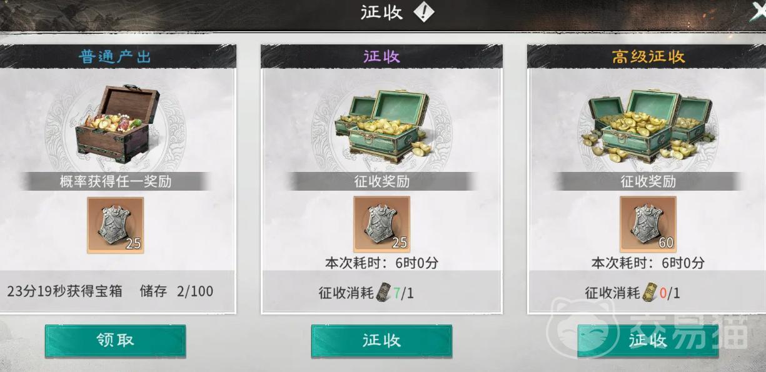Select armor reward icon with 25 in 普通产出
This screenshot has width=766, height=372.
pyautogui.click(x=116, y=225)
